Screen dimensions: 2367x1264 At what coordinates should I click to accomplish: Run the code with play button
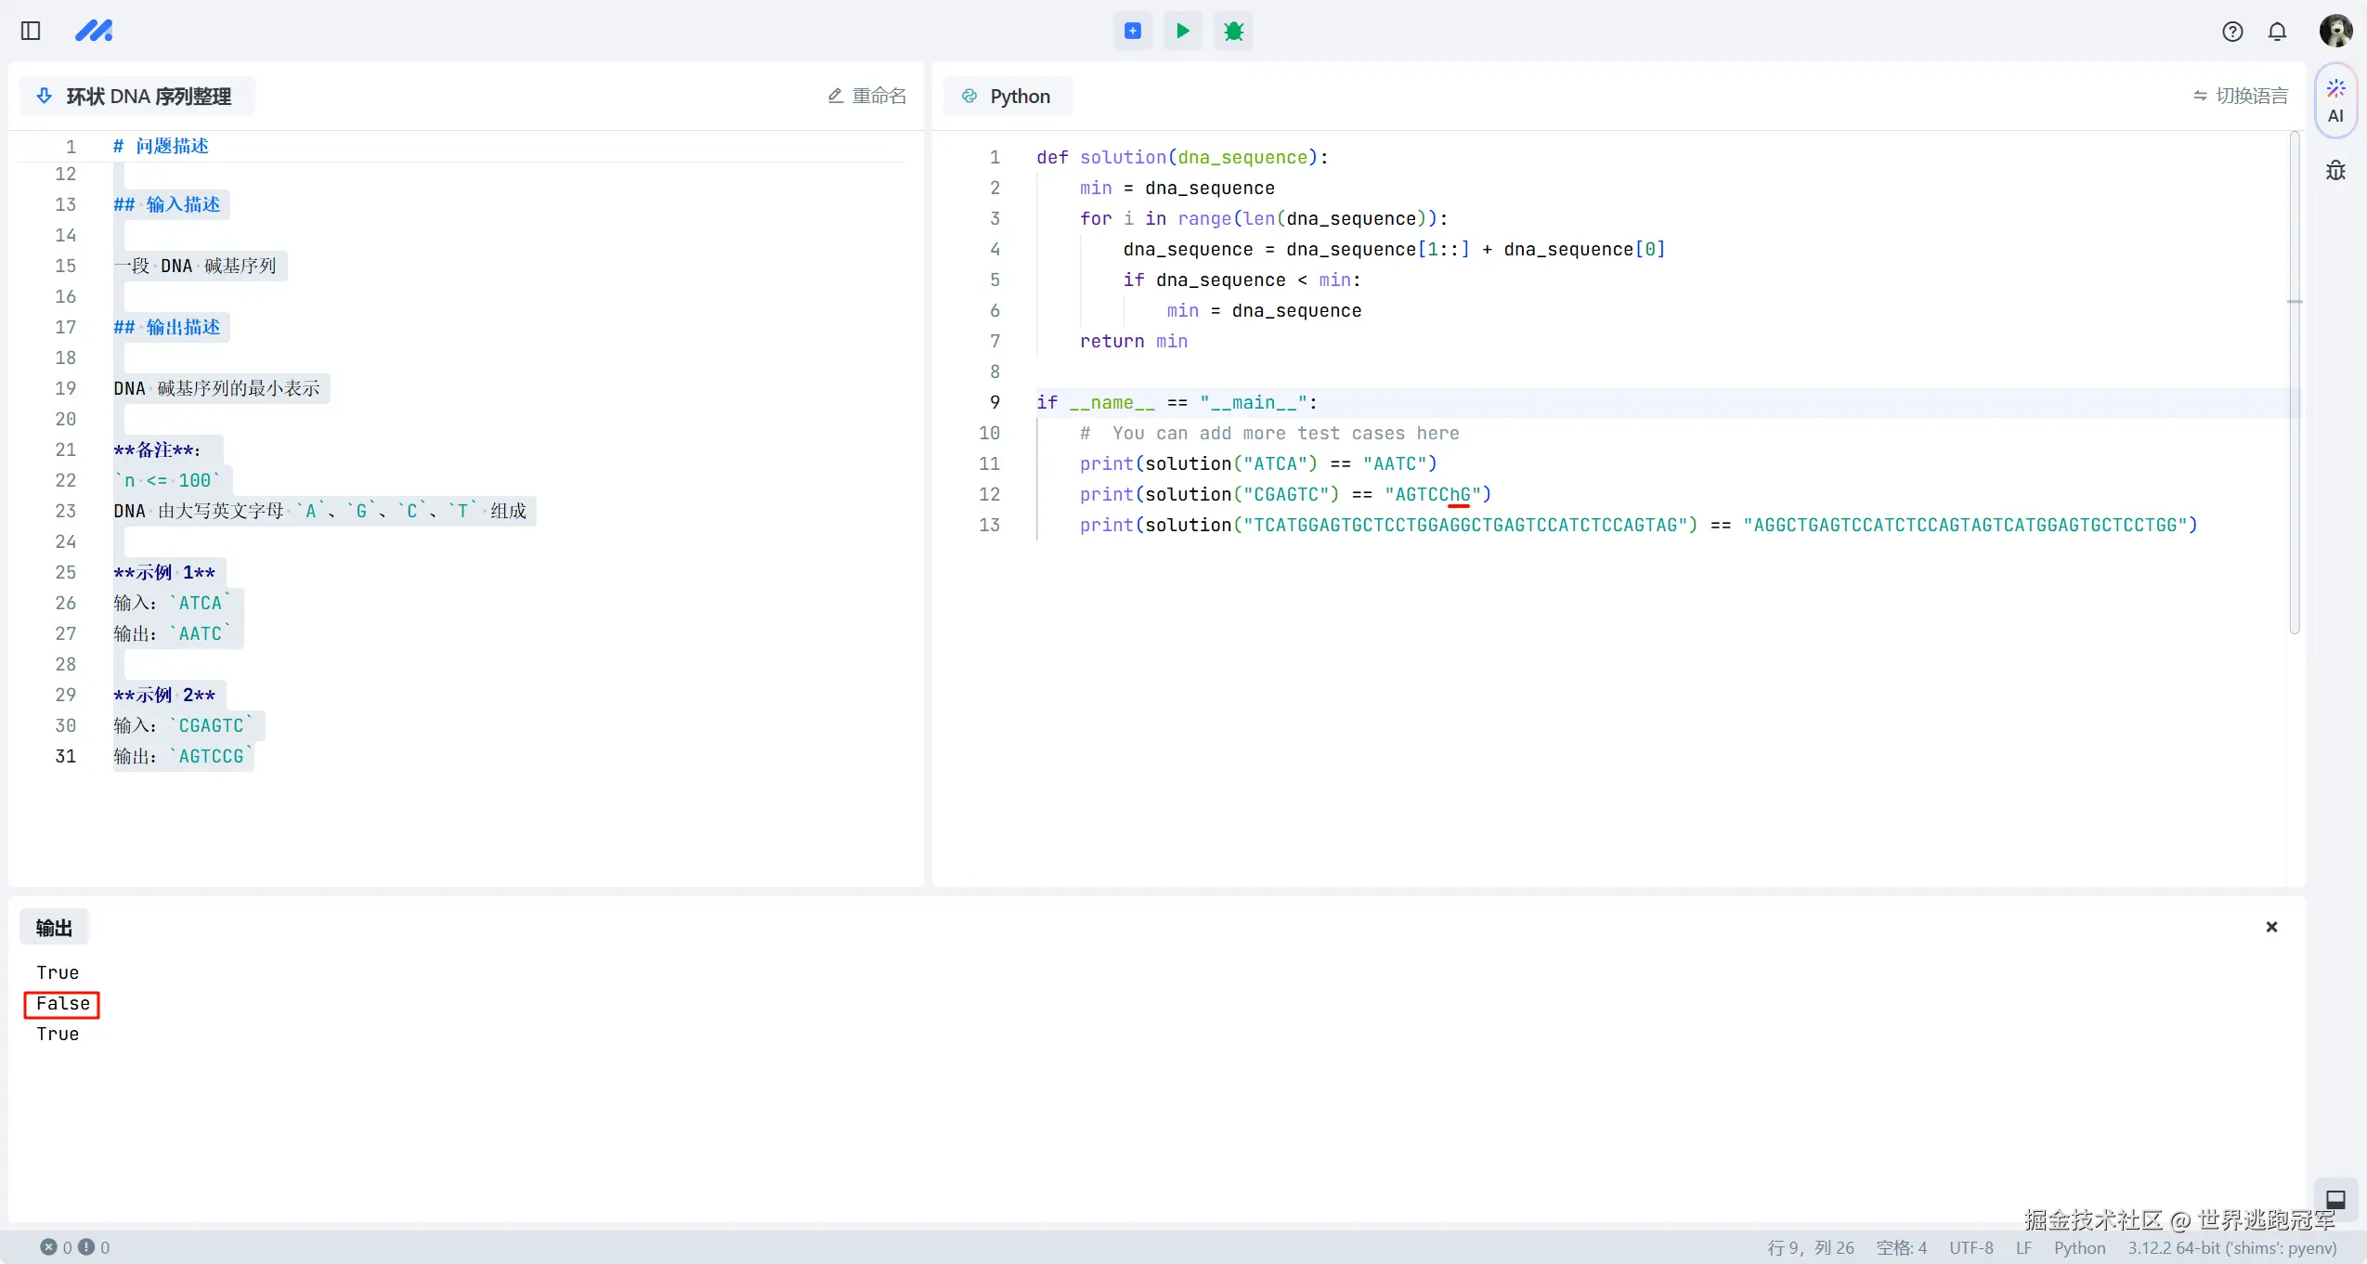tap(1182, 31)
